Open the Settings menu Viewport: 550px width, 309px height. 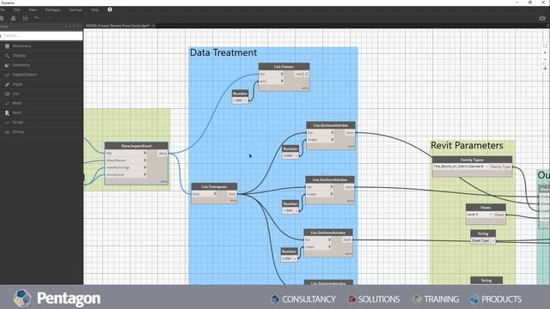[76, 9]
